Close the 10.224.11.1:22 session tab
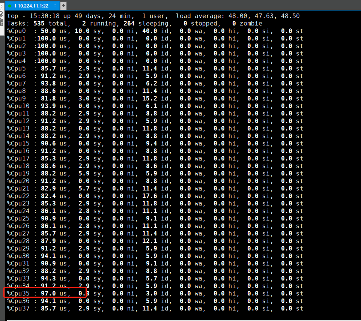 55,6
